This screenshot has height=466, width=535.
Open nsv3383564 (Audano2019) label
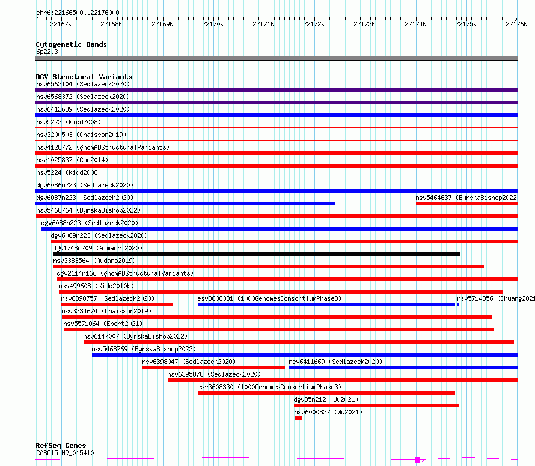(94, 261)
